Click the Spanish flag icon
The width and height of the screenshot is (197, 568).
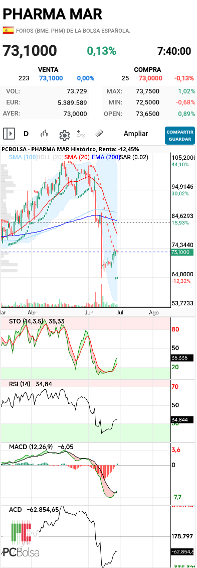(x=9, y=31)
